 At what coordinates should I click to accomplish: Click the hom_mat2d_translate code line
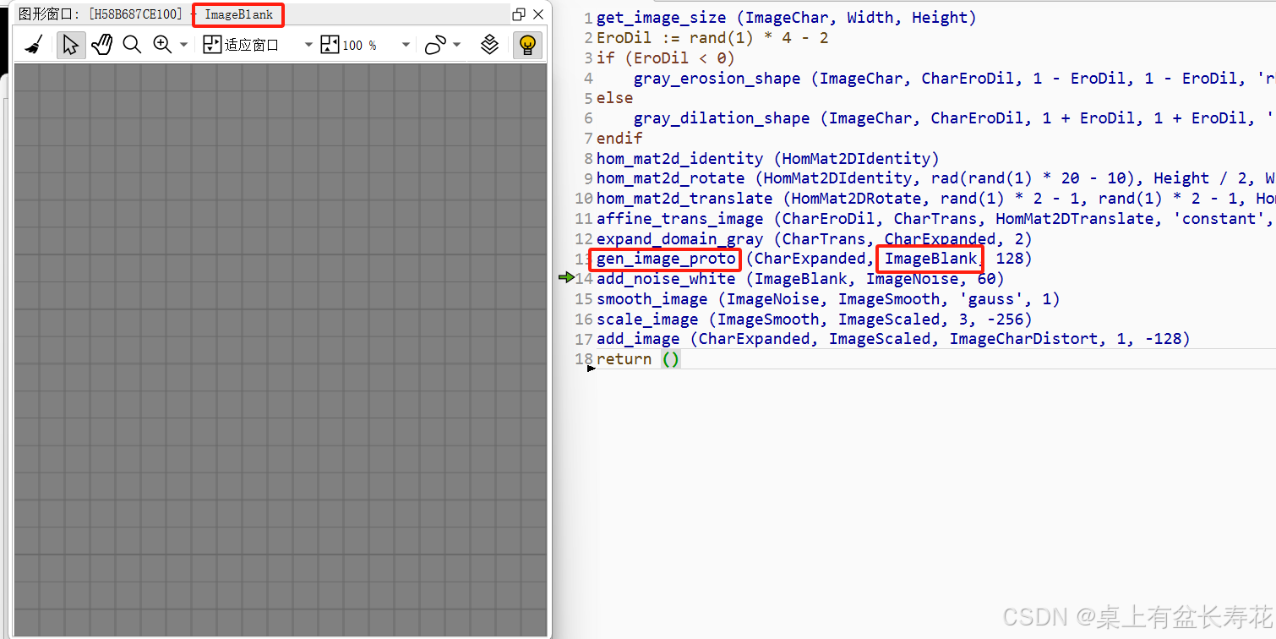coord(935,199)
